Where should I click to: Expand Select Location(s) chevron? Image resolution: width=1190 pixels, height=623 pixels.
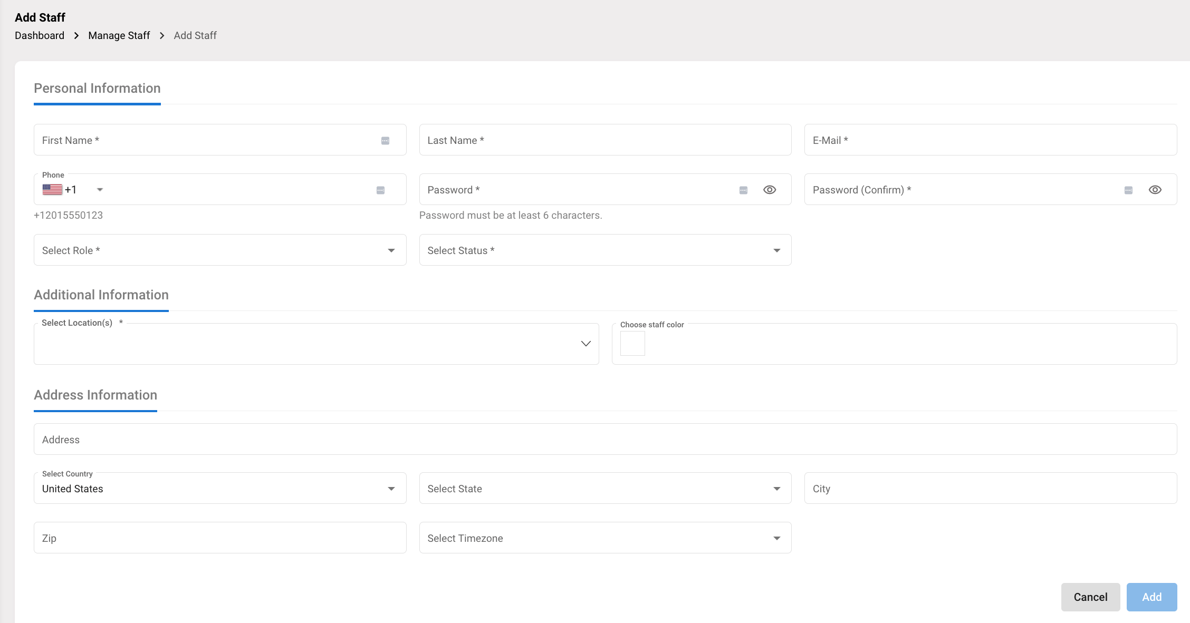[x=586, y=344]
